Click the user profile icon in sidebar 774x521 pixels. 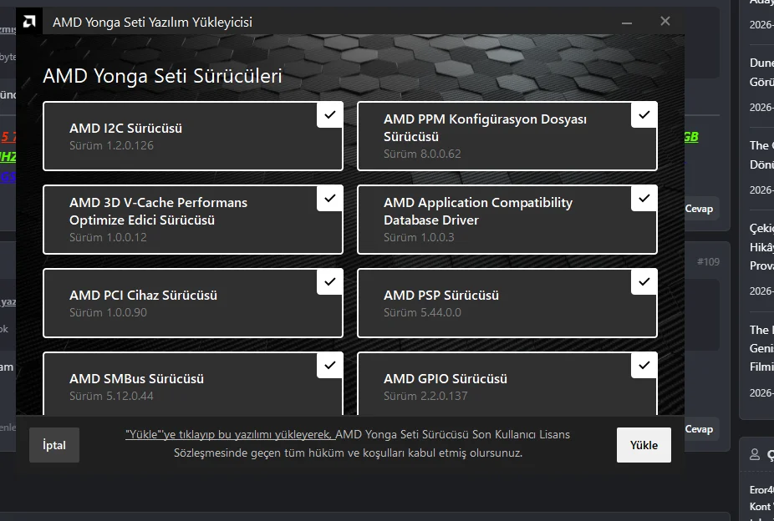coord(754,454)
